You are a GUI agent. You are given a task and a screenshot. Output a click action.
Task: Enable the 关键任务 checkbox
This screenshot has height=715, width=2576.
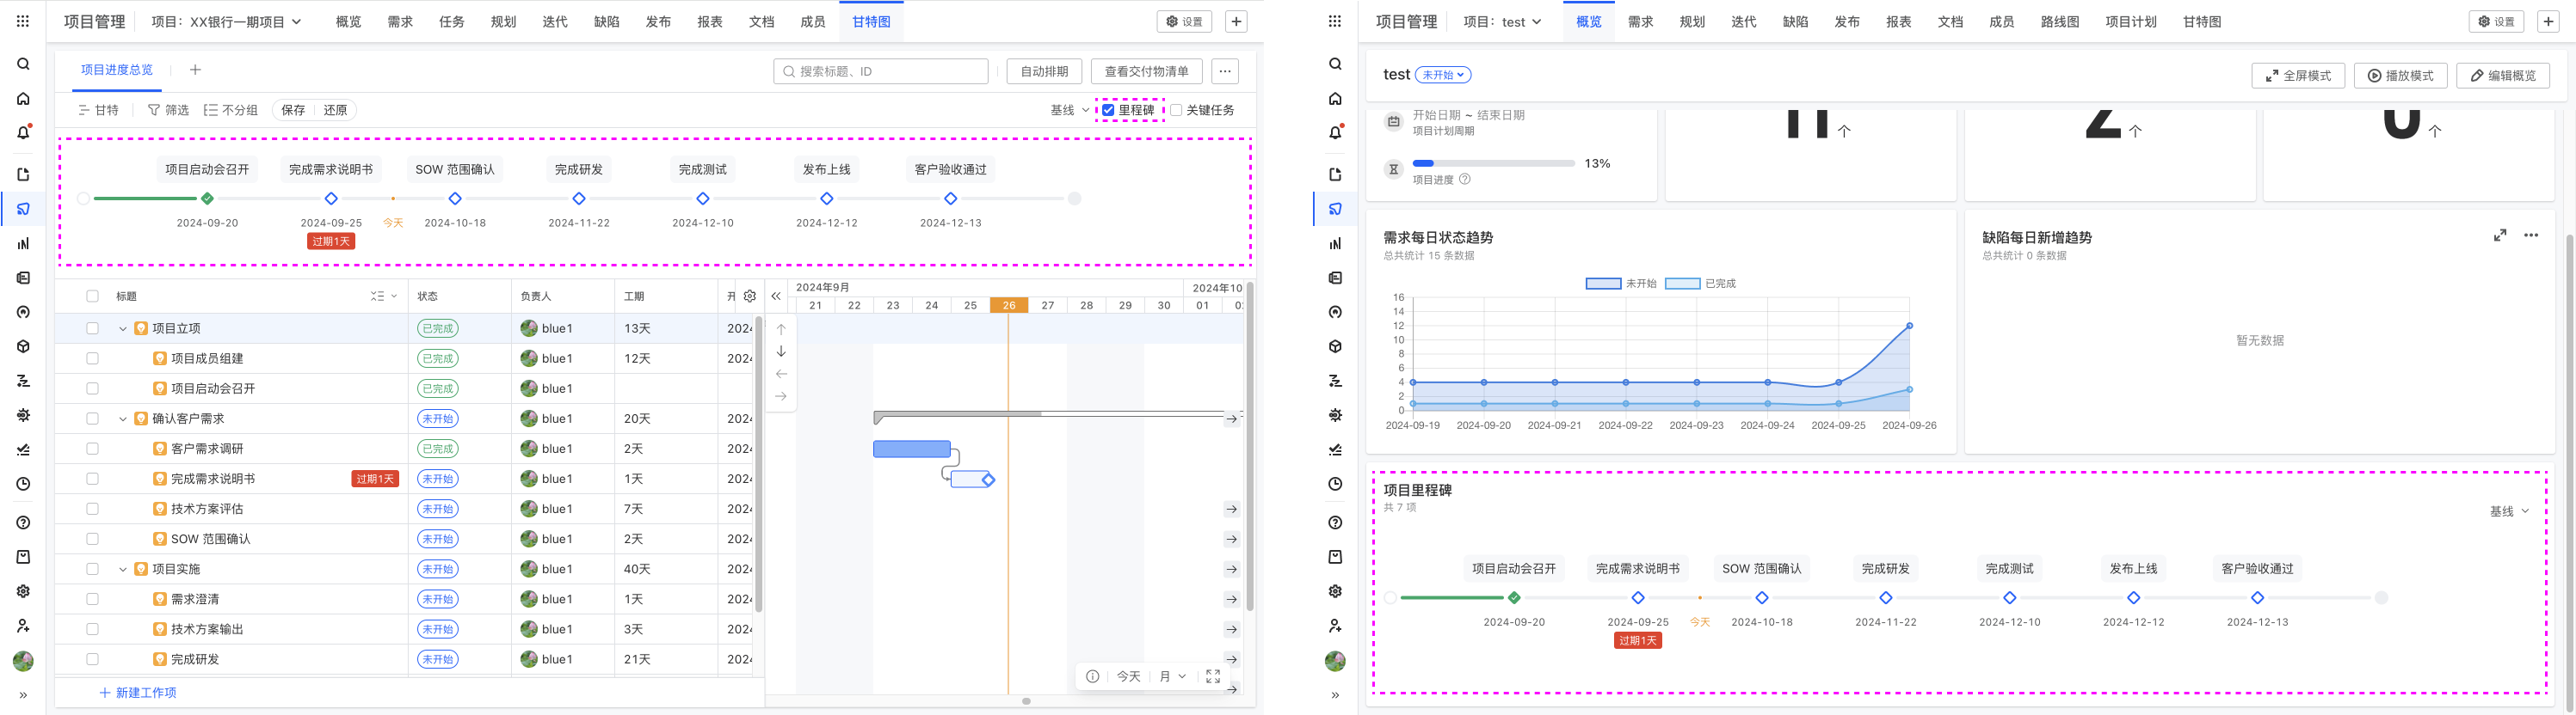click(1176, 110)
